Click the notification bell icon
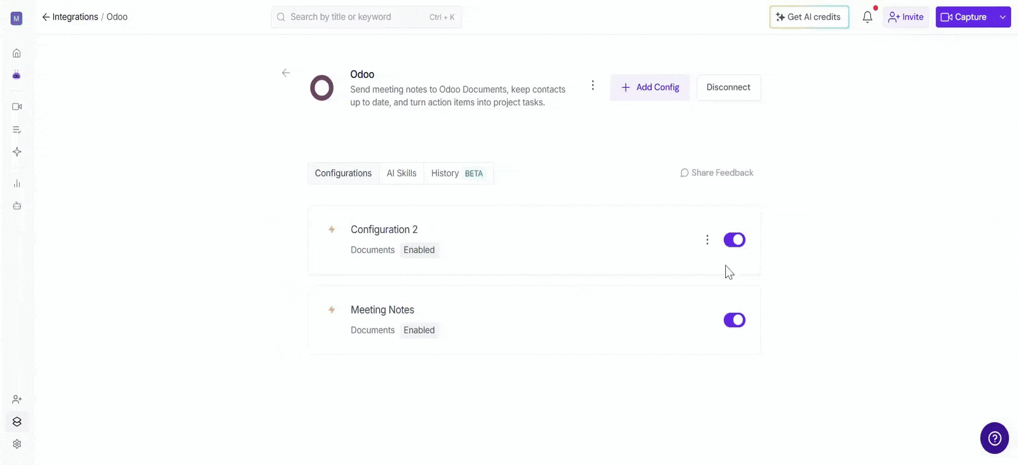The width and height of the screenshot is (1018, 465). tap(867, 17)
